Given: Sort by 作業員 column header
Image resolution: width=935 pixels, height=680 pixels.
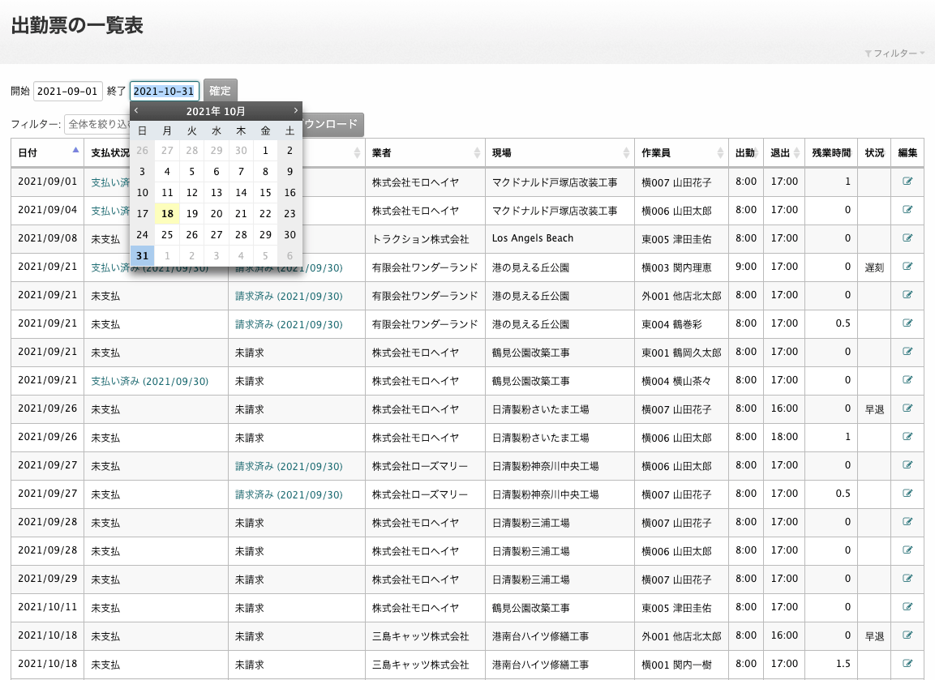Looking at the screenshot, I should (680, 152).
